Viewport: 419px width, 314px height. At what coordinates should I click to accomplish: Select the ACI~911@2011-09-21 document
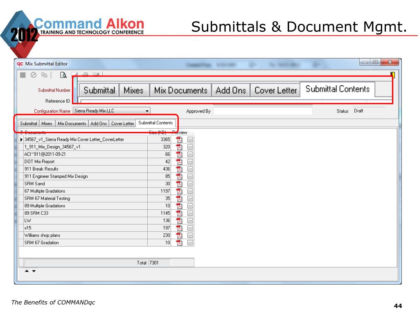pos(86,154)
